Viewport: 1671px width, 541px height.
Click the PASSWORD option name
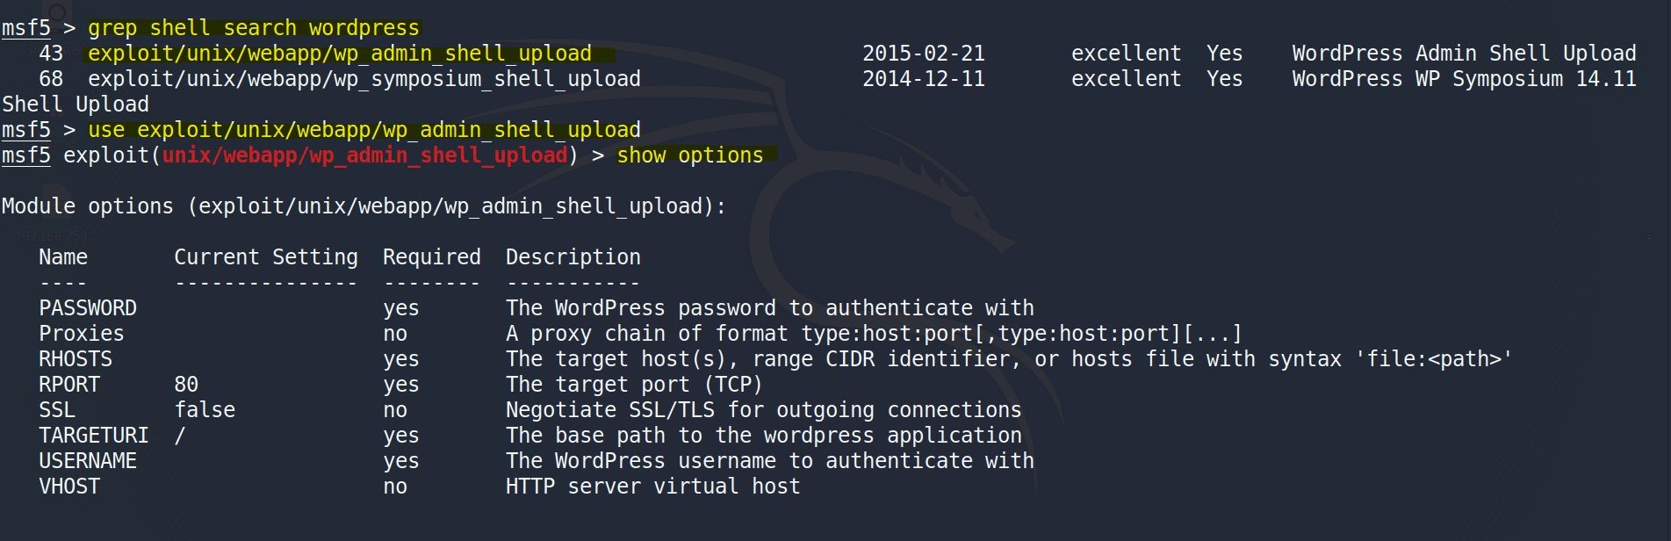[x=88, y=308]
